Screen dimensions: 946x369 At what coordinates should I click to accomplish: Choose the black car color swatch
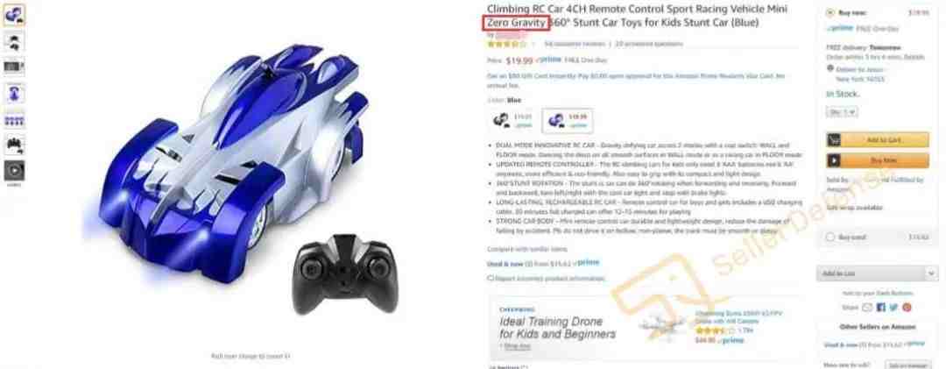click(x=512, y=121)
